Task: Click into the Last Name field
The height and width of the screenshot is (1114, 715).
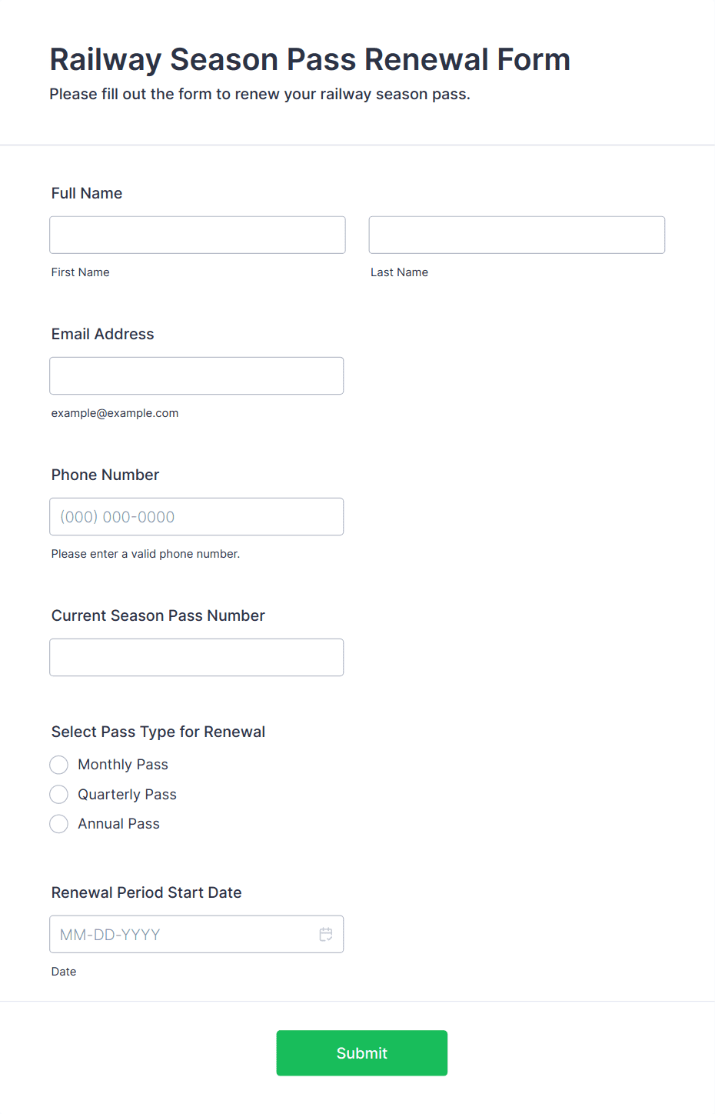Action: coord(517,235)
